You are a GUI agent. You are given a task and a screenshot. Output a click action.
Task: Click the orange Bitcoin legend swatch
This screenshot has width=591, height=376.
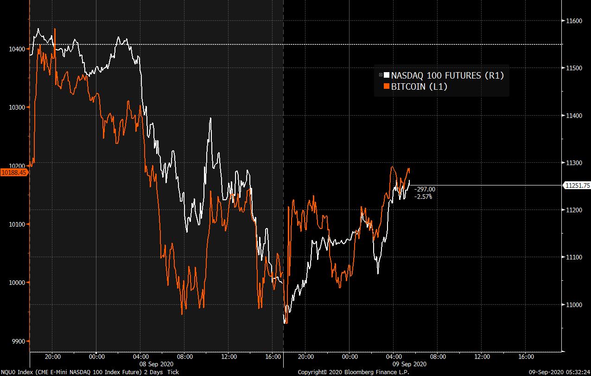387,86
